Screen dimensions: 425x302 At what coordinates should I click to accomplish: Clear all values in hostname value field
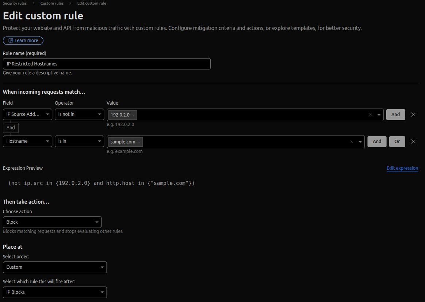(x=352, y=142)
